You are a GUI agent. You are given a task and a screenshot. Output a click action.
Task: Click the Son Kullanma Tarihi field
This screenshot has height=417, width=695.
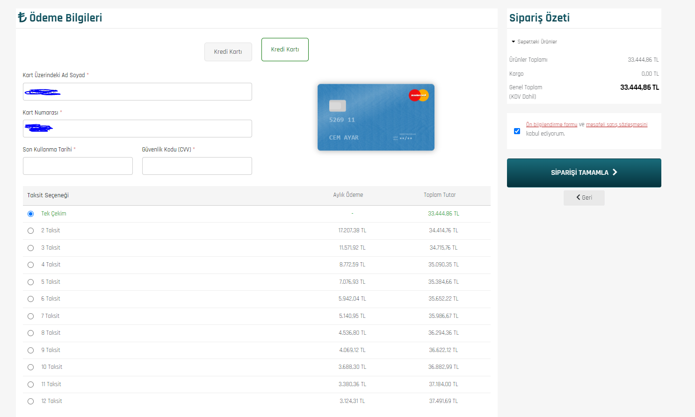(x=78, y=166)
